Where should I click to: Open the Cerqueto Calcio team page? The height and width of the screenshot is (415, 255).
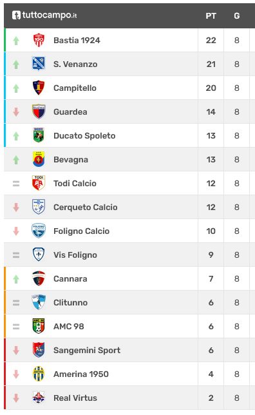coord(86,207)
